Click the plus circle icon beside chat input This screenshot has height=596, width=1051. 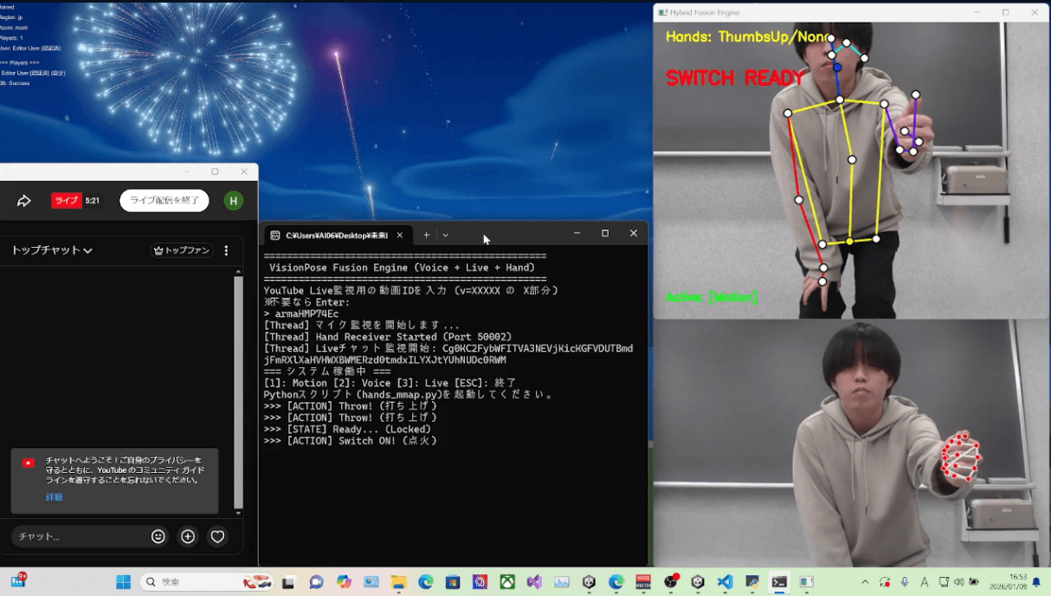point(188,537)
